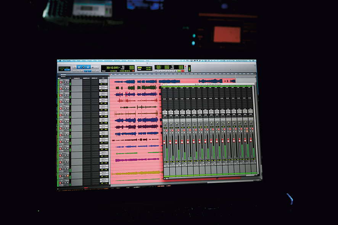This screenshot has height=225, width=338.
Task: Open input selector for Bass track
Action: [104, 132]
